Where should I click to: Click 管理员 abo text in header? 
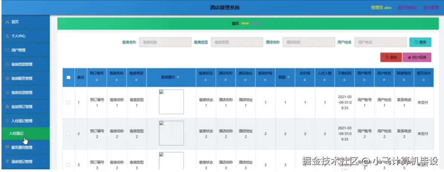381,8
